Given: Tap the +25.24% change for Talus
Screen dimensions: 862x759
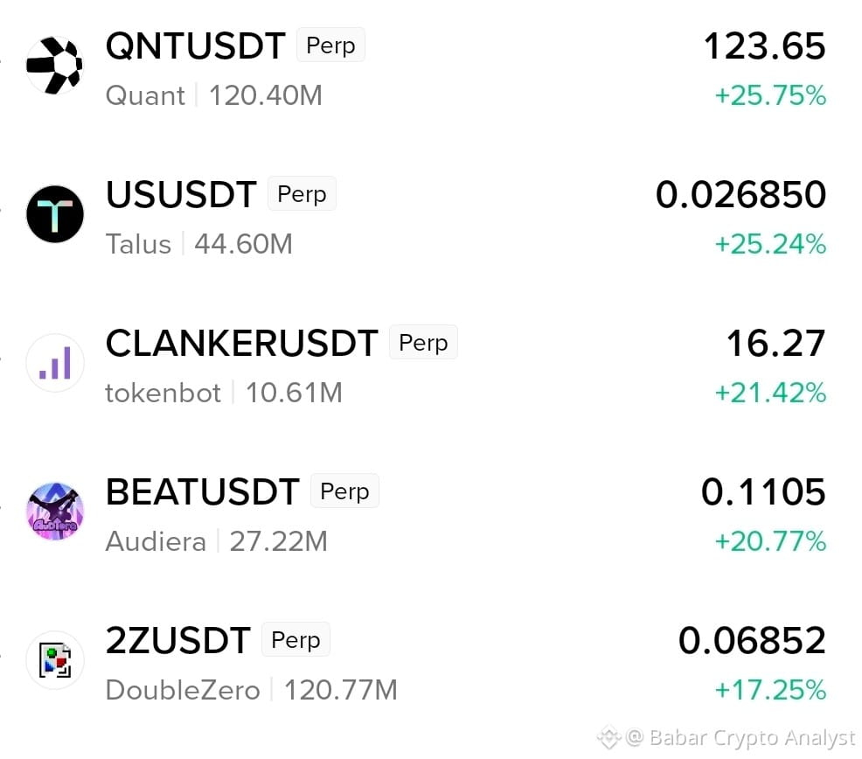Looking at the screenshot, I should pyautogui.click(x=770, y=244).
